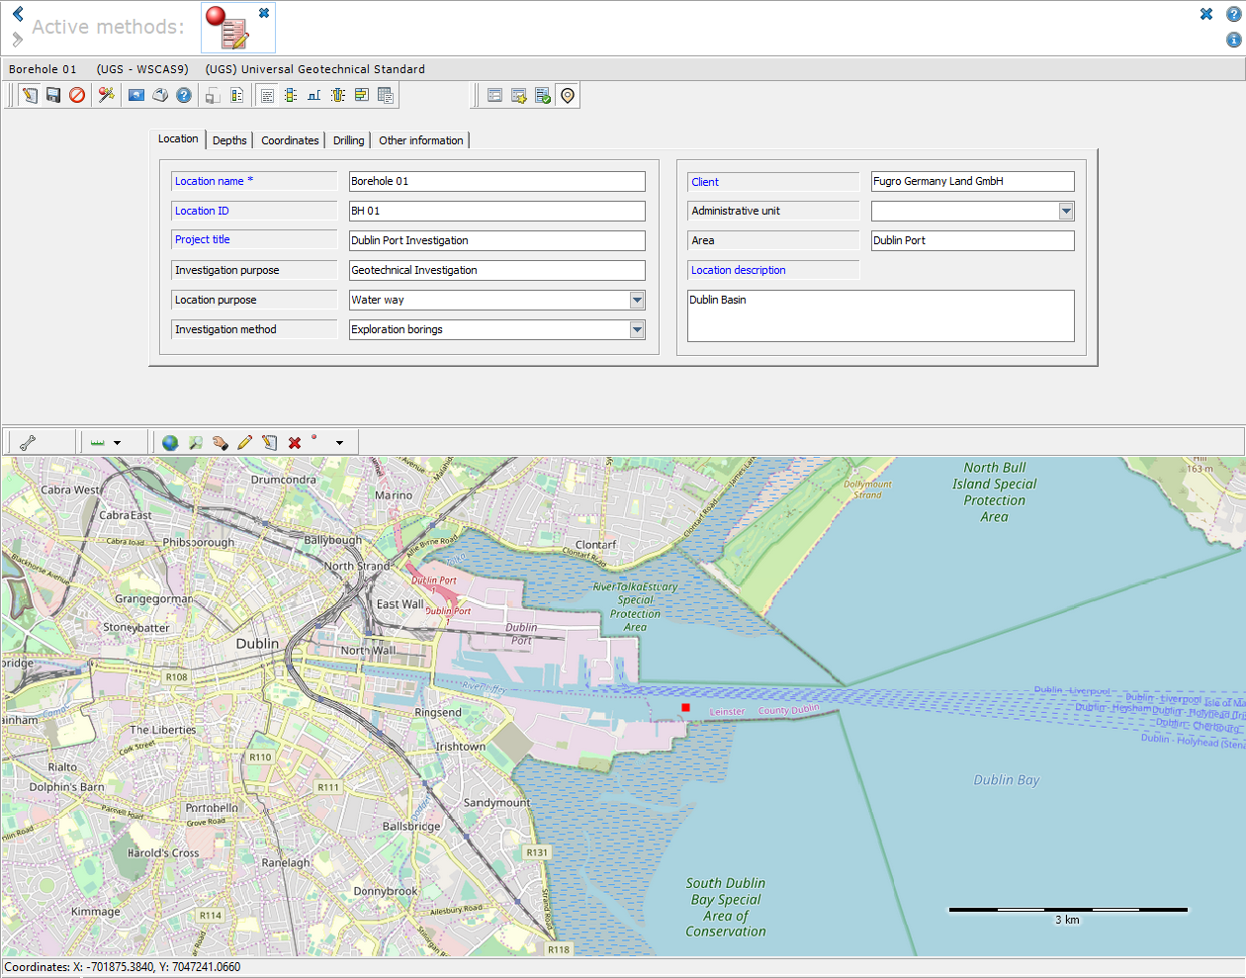1246x978 pixels.
Task: Toggle the map location pin button
Action: pos(568,95)
